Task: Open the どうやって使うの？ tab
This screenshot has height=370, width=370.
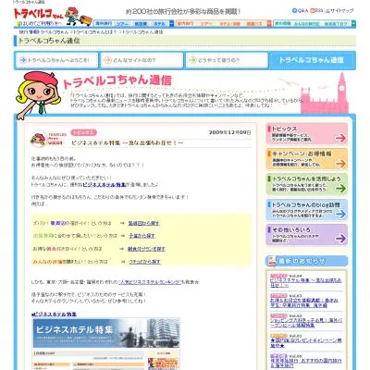Action: tap(227, 60)
